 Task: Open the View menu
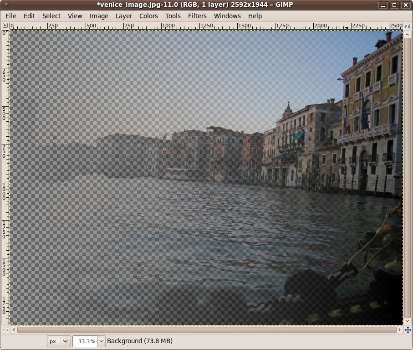coord(75,16)
